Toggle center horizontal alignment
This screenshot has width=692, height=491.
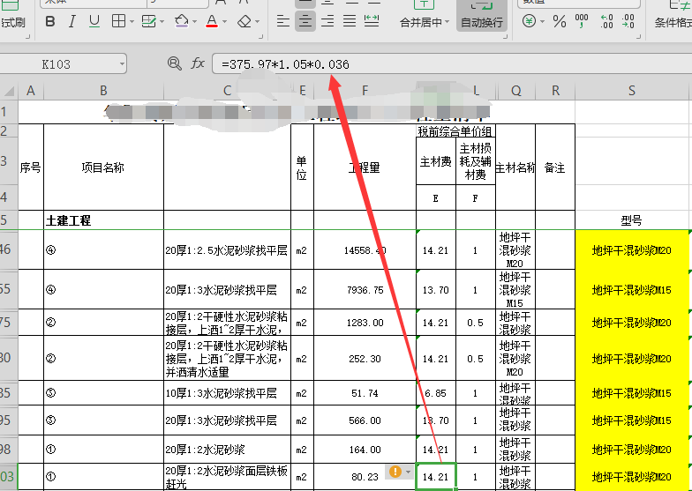click(x=305, y=21)
